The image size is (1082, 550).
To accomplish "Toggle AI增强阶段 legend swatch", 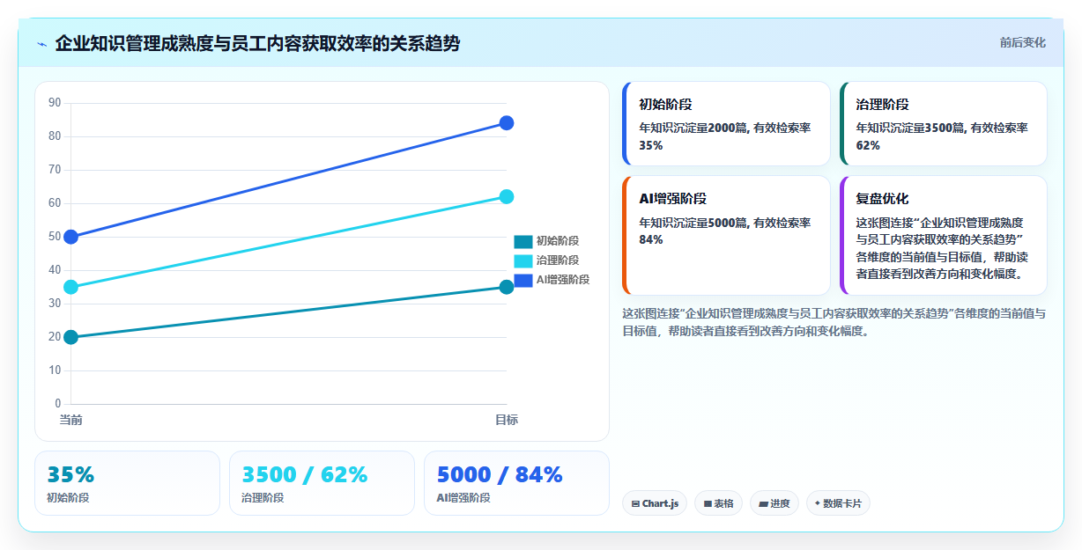I will 523,280.
